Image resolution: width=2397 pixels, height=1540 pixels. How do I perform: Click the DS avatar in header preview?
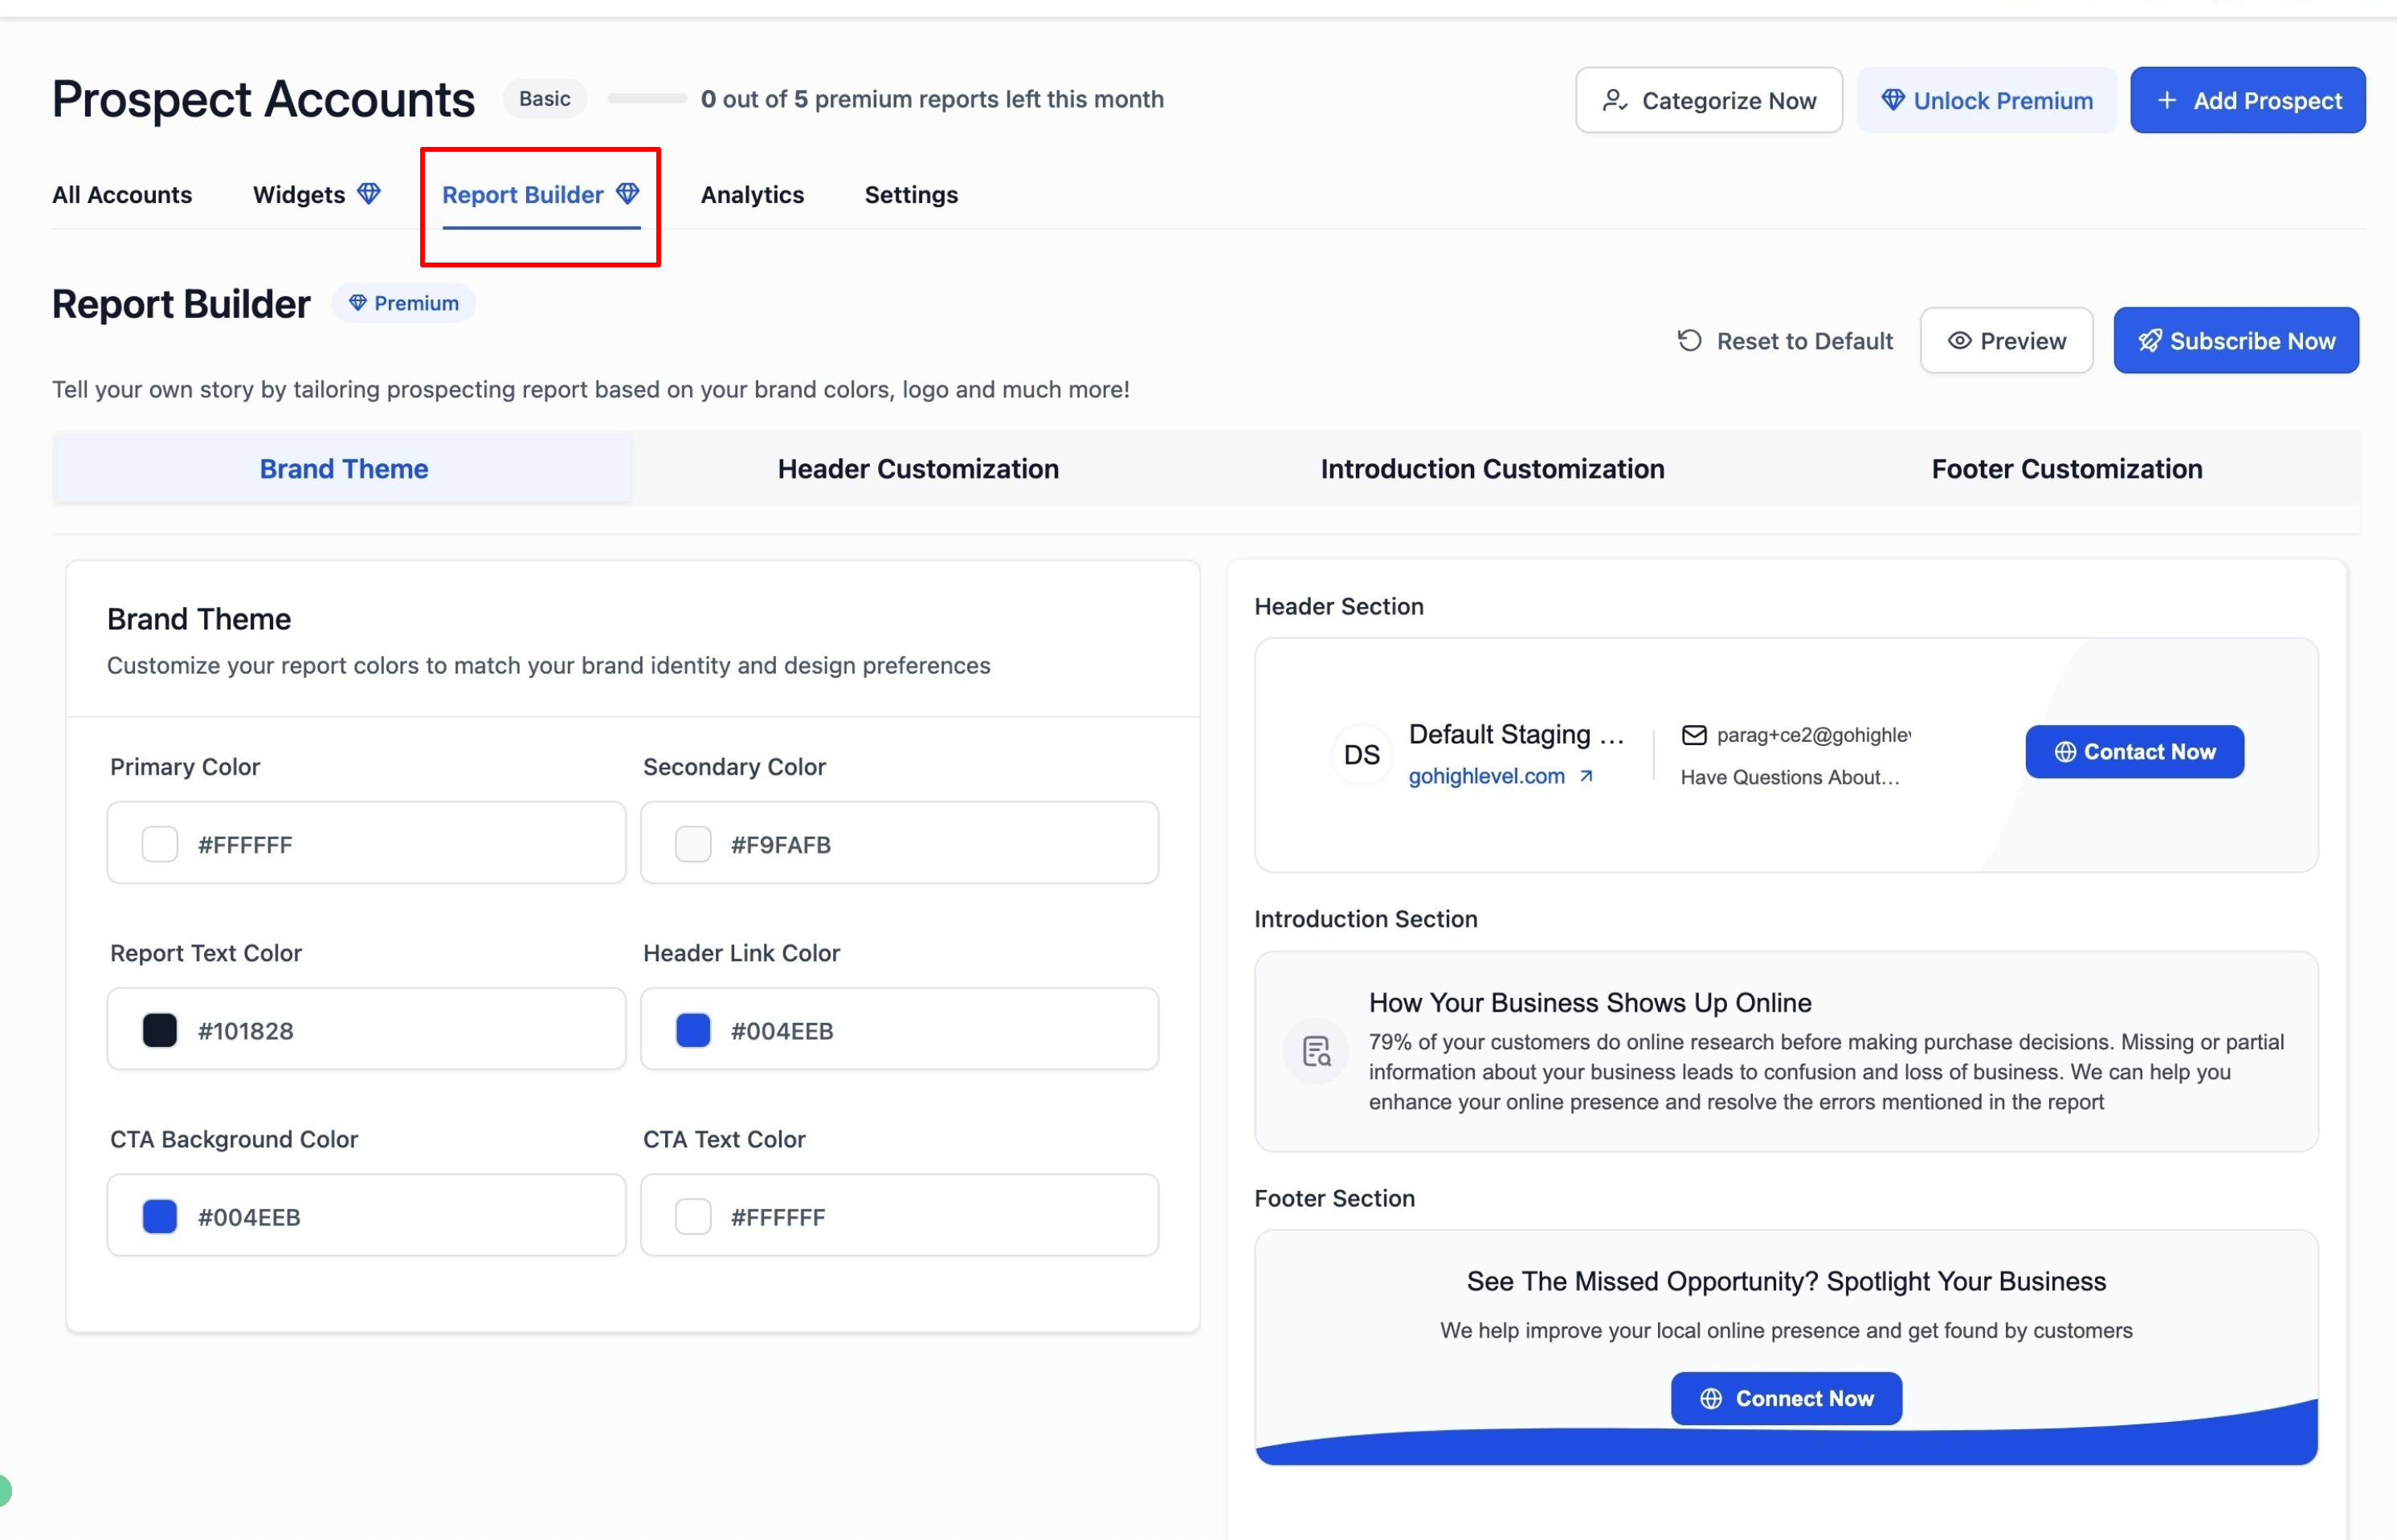coord(1361,755)
